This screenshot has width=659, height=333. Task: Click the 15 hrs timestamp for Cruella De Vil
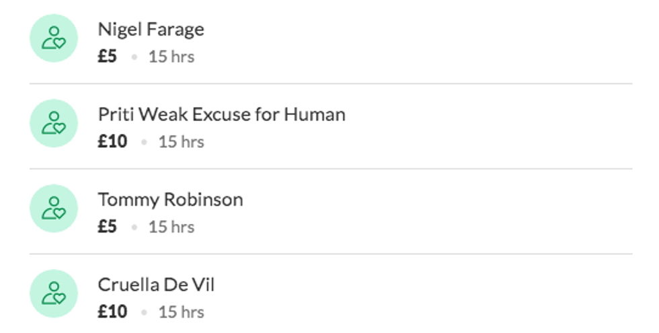click(182, 312)
